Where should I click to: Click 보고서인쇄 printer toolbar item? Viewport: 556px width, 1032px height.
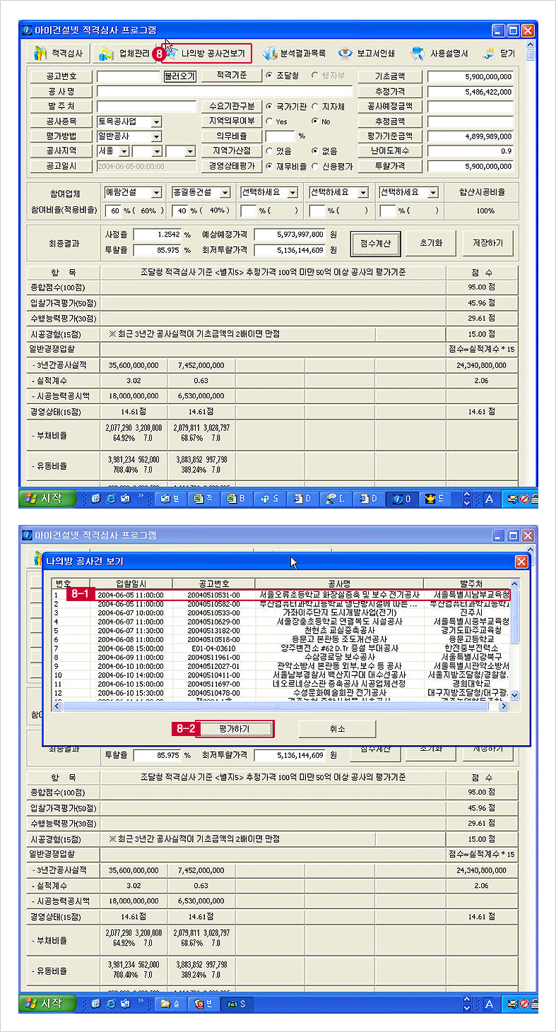(x=367, y=53)
